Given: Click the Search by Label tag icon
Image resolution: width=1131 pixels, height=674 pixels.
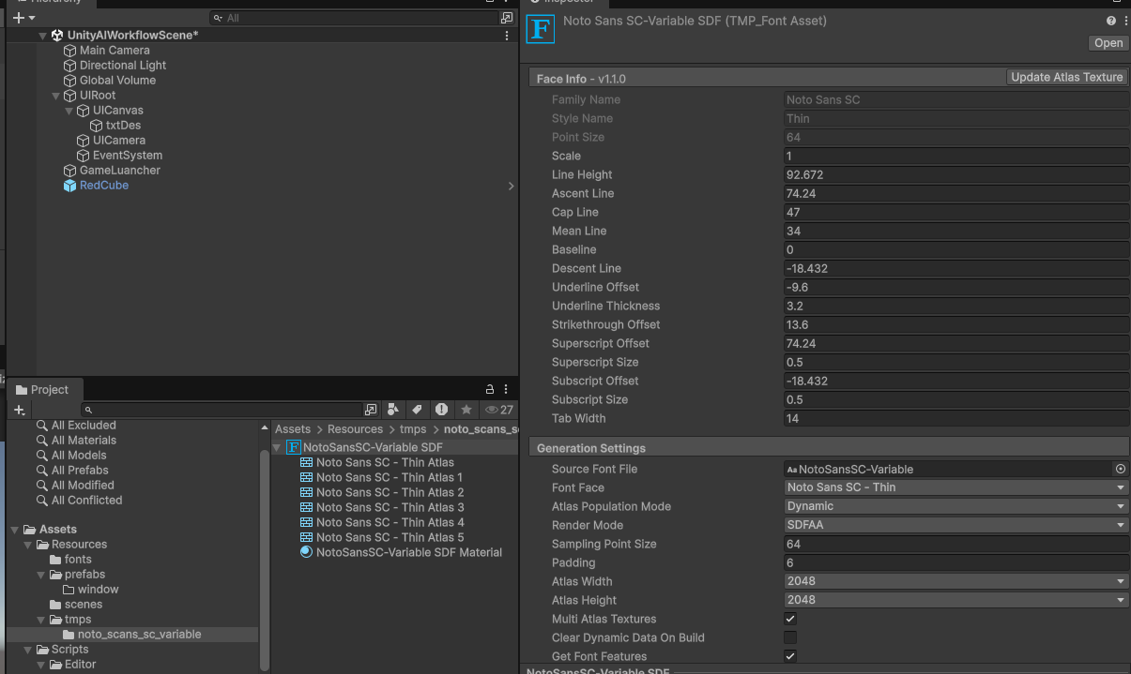Looking at the screenshot, I should coord(417,410).
